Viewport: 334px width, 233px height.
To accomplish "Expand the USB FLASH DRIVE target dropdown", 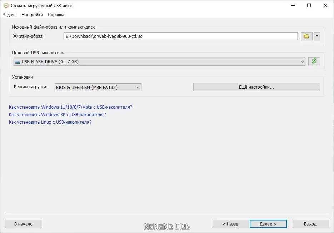I will [x=159, y=61].
